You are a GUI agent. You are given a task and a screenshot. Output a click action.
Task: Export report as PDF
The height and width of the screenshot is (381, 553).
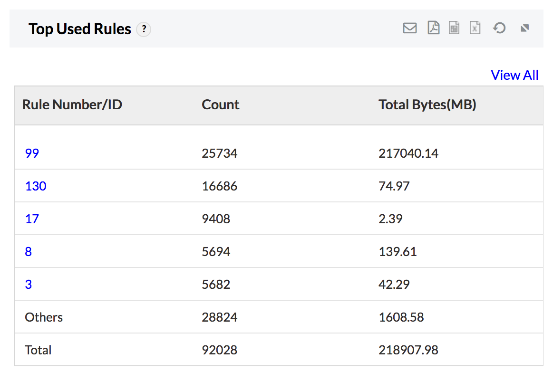click(433, 29)
